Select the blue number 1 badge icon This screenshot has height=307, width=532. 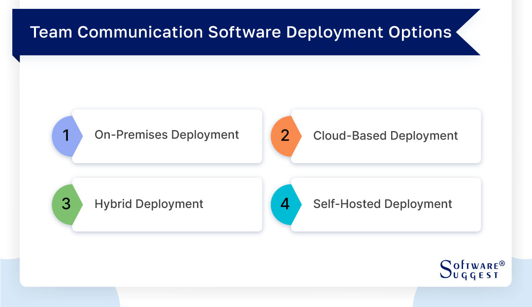pyautogui.click(x=65, y=136)
